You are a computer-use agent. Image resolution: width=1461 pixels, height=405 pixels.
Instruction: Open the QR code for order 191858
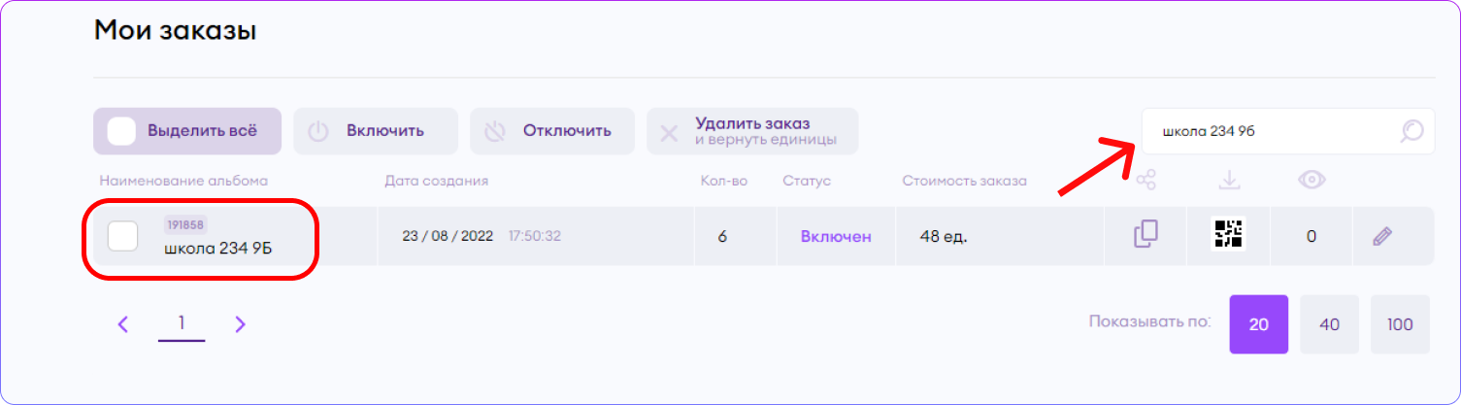tap(1228, 234)
